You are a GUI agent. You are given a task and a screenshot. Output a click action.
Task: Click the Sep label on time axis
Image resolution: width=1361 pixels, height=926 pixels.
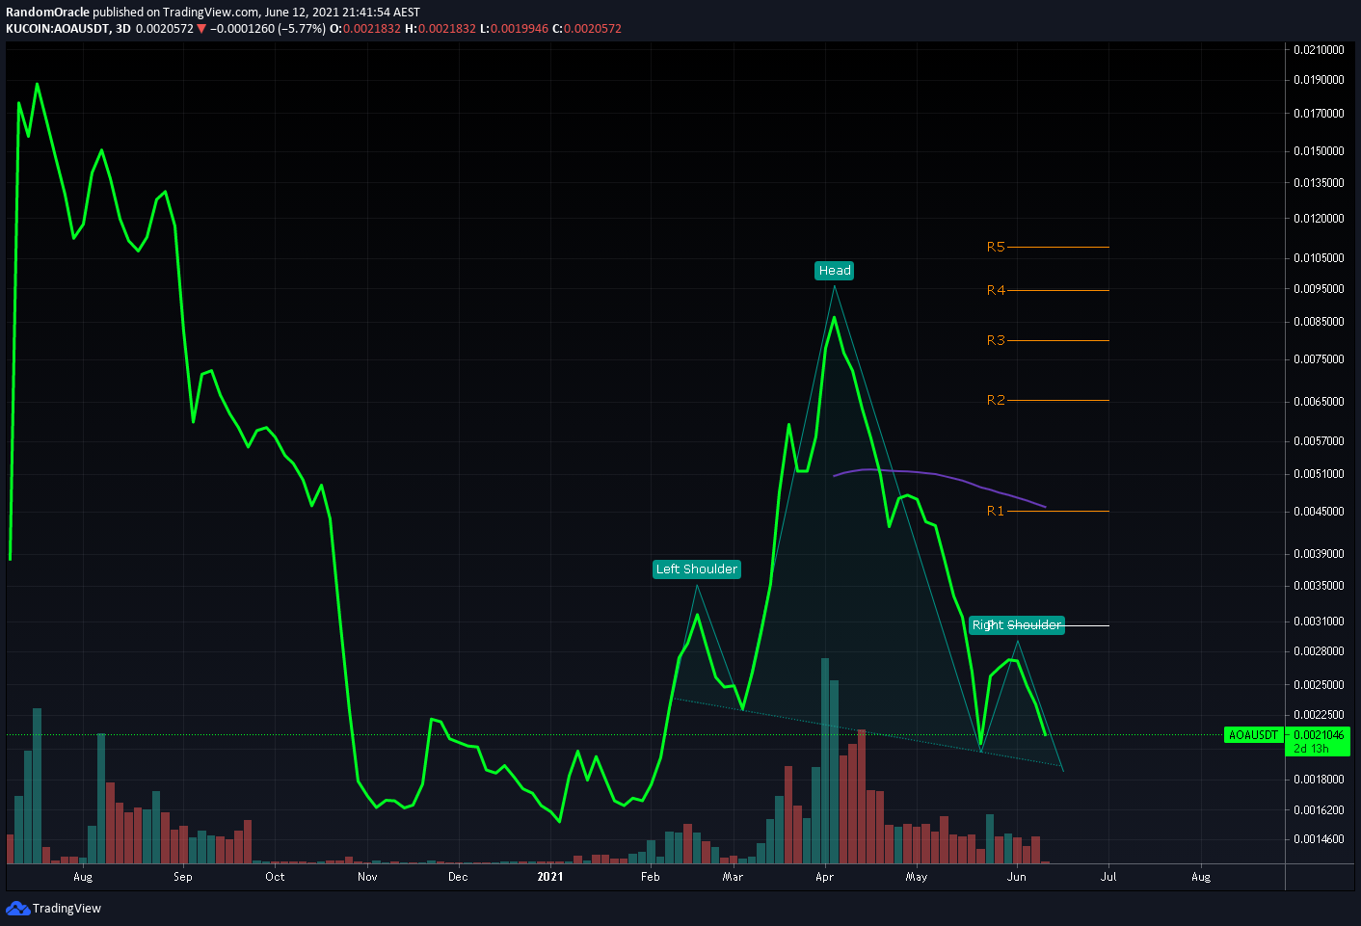183,877
